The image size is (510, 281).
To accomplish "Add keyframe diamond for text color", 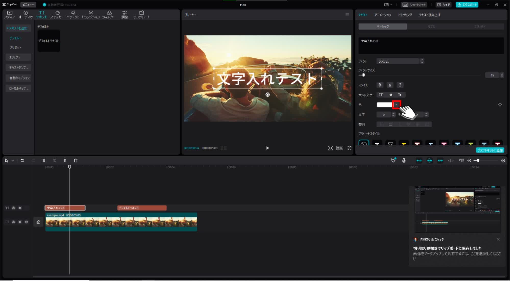I will tap(500, 105).
